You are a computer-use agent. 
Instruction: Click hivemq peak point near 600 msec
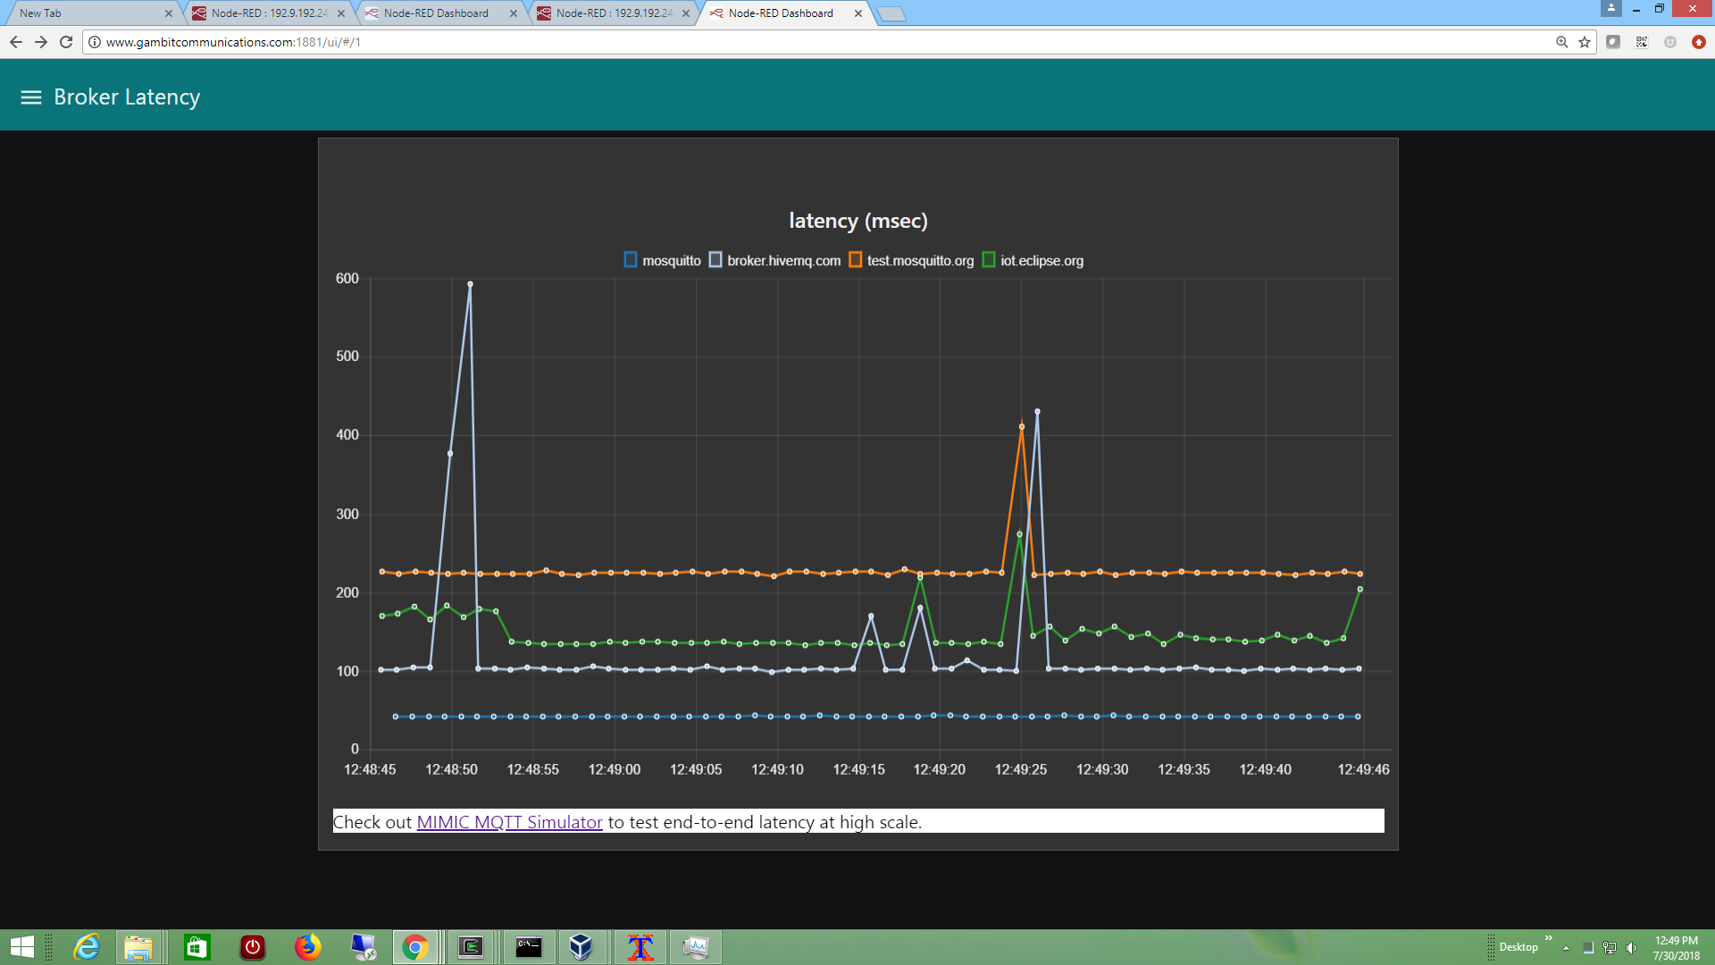point(471,284)
